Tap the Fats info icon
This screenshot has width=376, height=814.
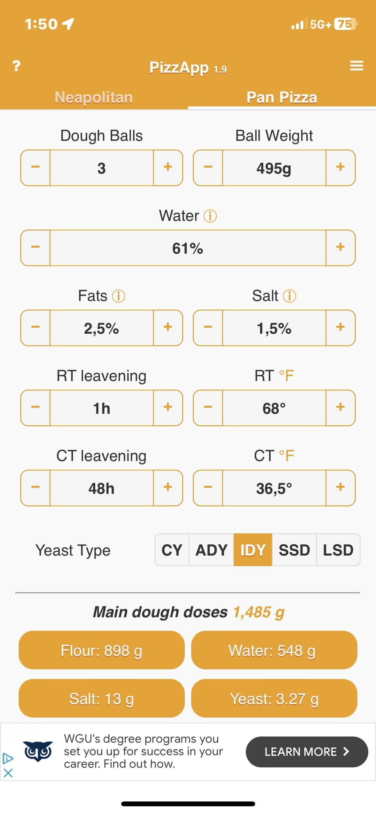tap(118, 296)
